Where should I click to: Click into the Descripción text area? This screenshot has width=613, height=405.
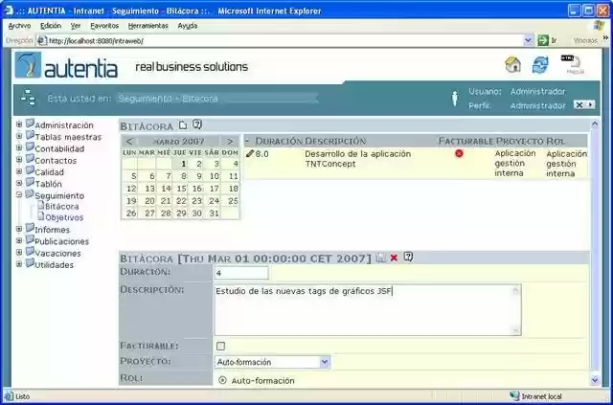(x=368, y=310)
